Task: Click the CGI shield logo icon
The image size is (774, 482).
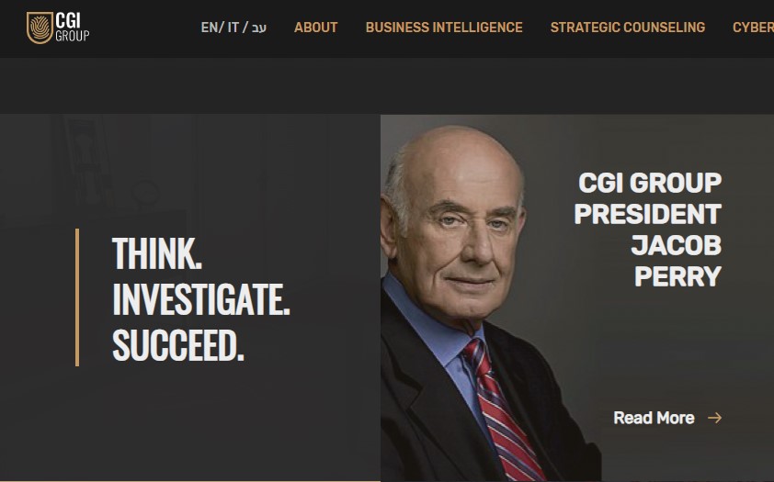Action: (x=40, y=28)
